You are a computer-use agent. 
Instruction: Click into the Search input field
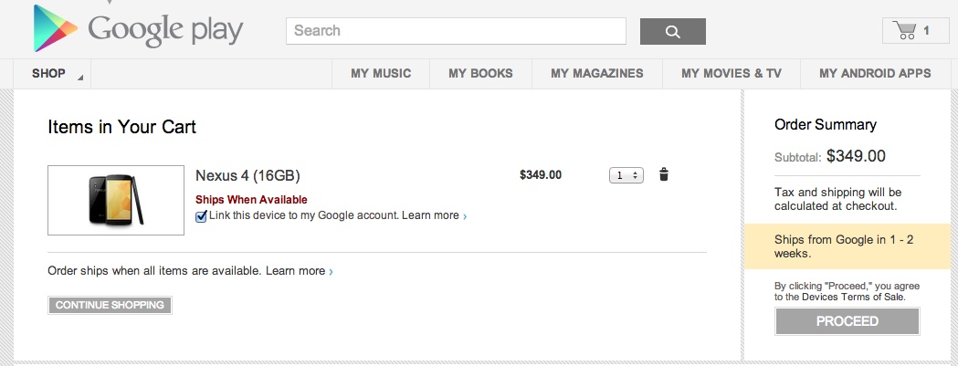pyautogui.click(x=456, y=31)
